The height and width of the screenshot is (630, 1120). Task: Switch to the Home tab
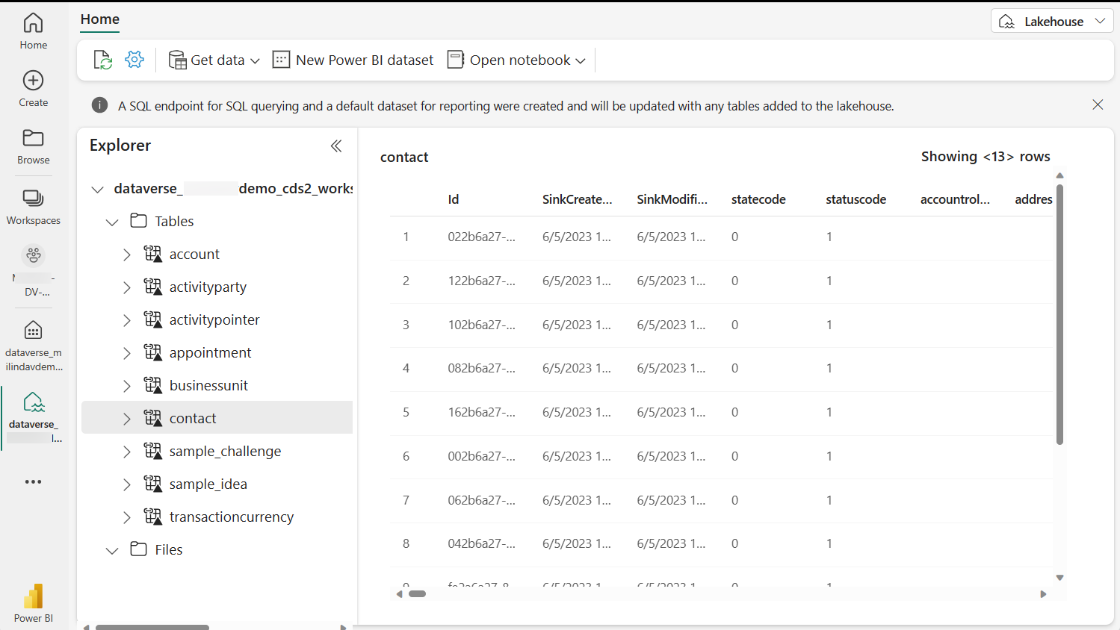tap(100, 19)
